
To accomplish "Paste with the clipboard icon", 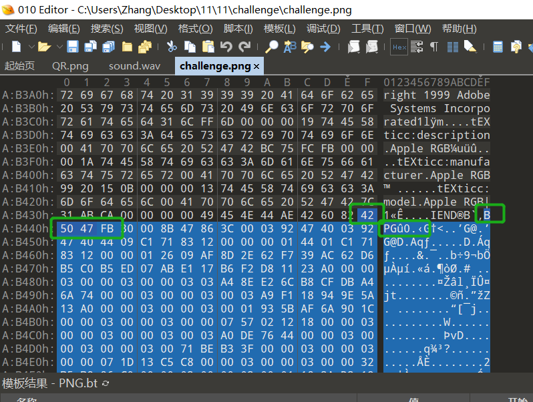I will point(208,47).
